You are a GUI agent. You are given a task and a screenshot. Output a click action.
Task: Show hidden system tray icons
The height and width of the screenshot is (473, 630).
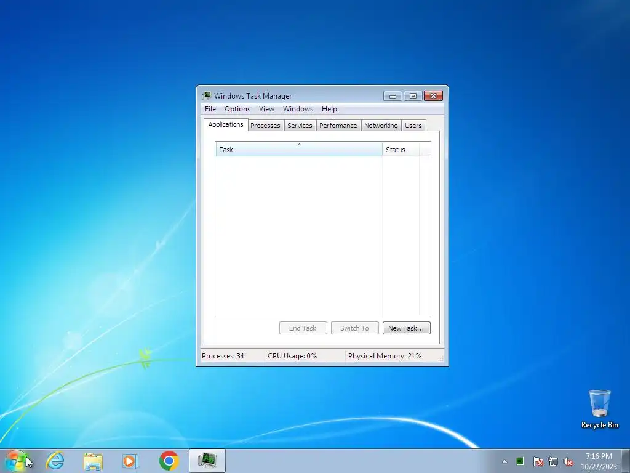click(504, 461)
